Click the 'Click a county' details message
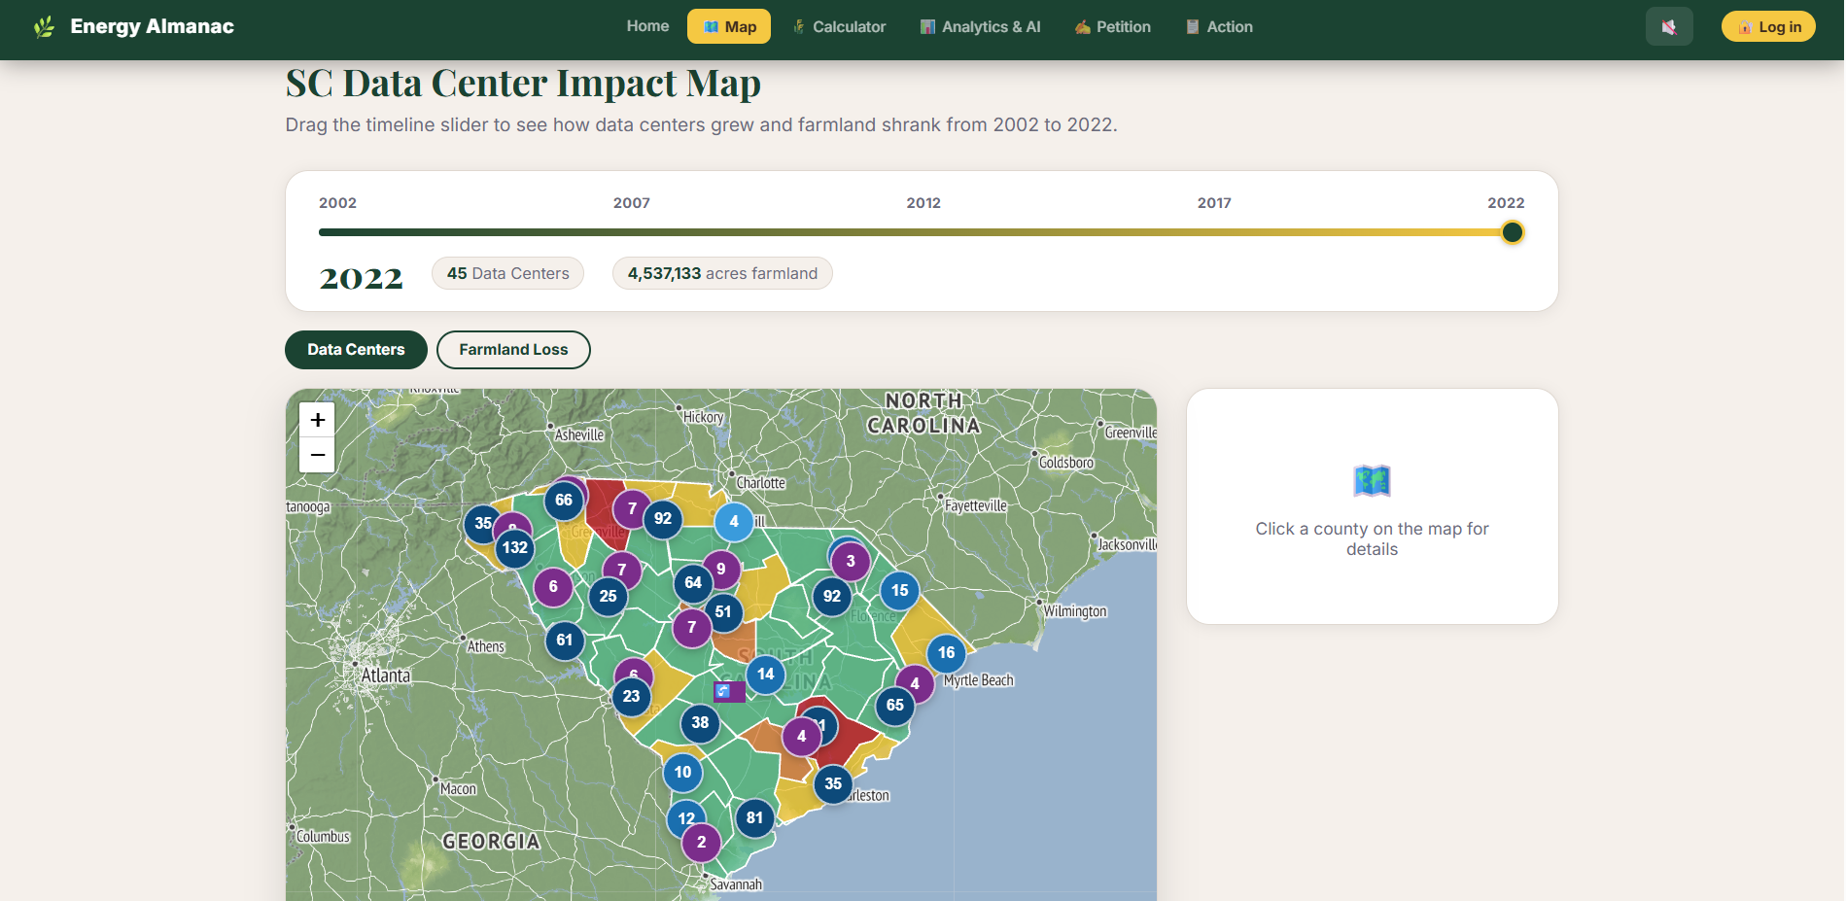1846x901 pixels. pos(1372,538)
